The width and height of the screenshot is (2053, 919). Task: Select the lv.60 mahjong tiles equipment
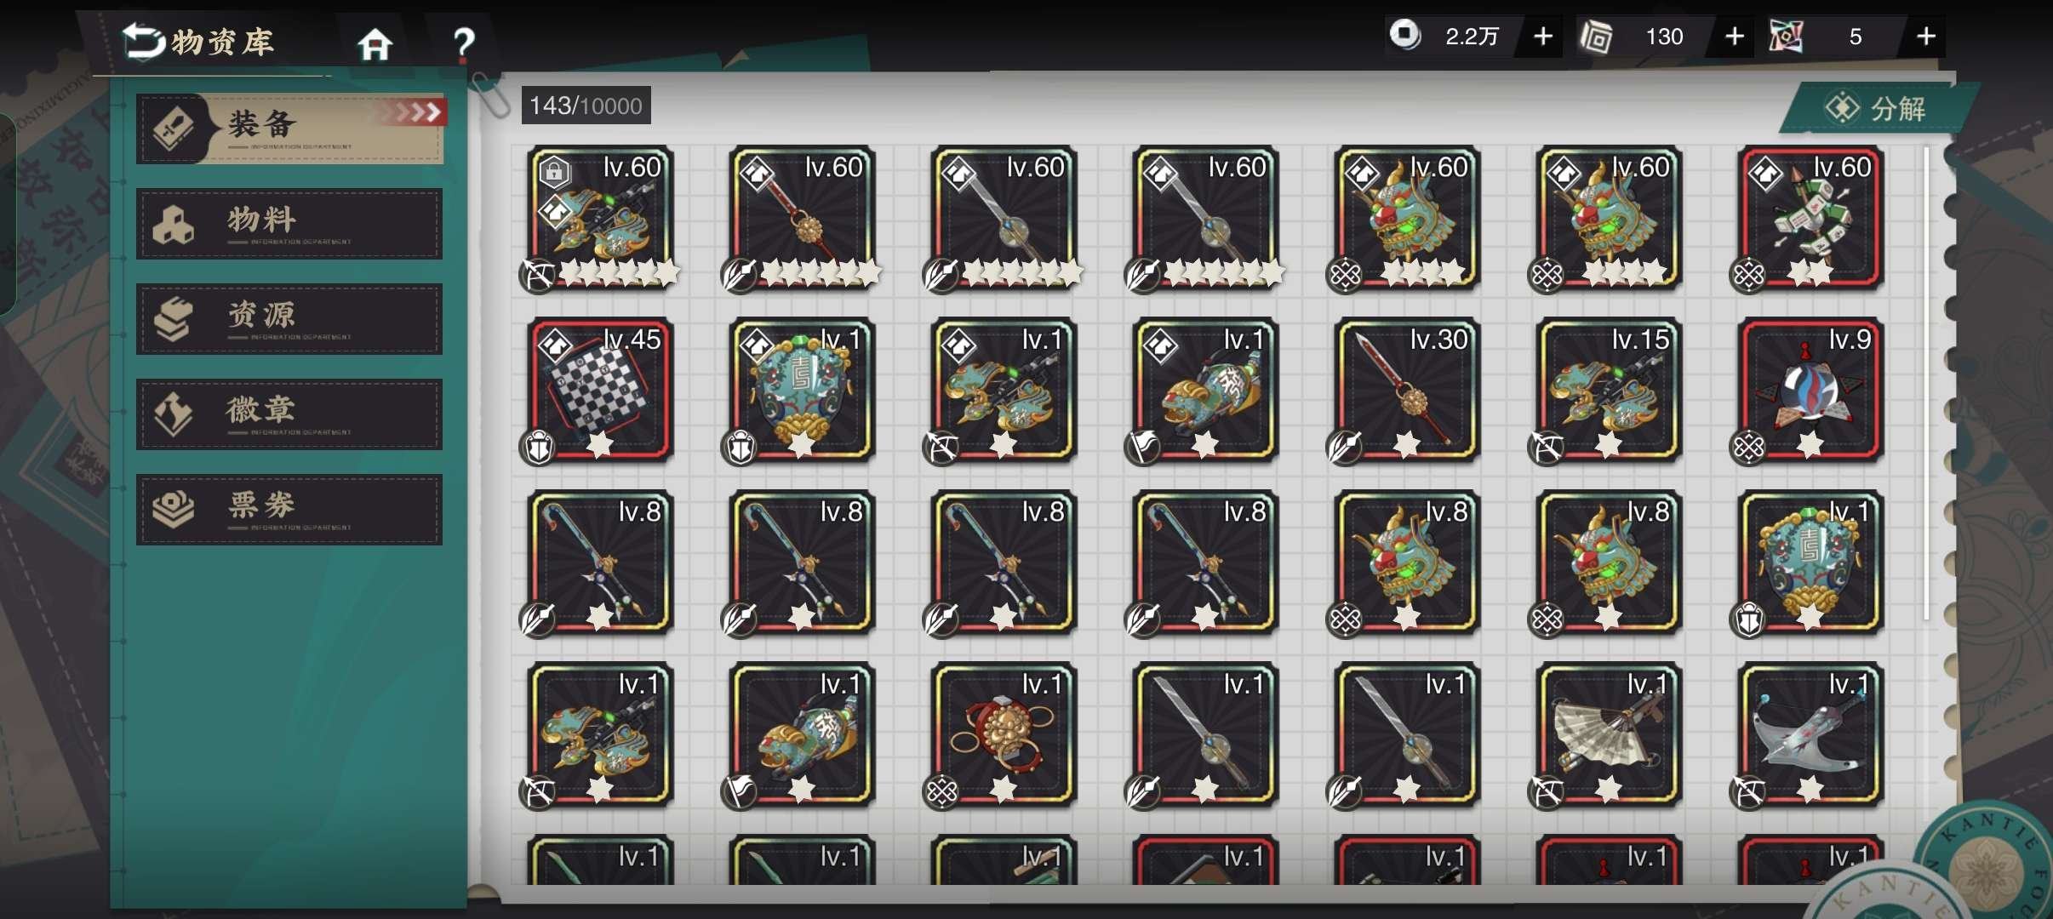(x=1810, y=219)
